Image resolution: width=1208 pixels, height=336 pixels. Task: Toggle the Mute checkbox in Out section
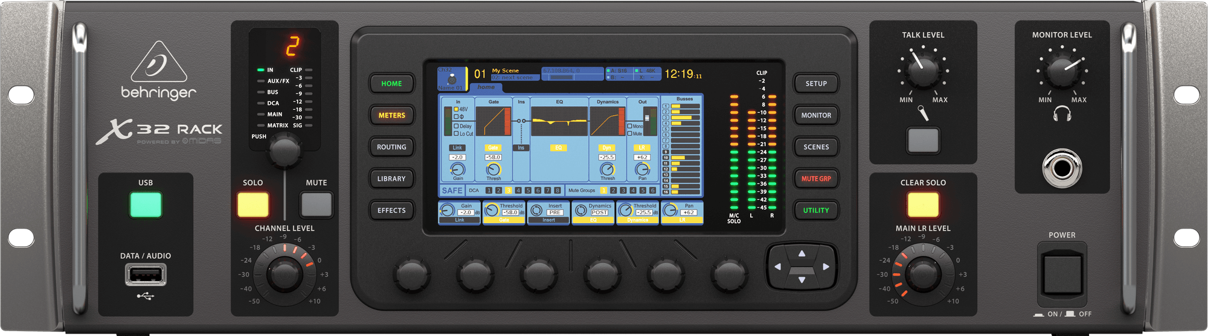[x=630, y=133]
